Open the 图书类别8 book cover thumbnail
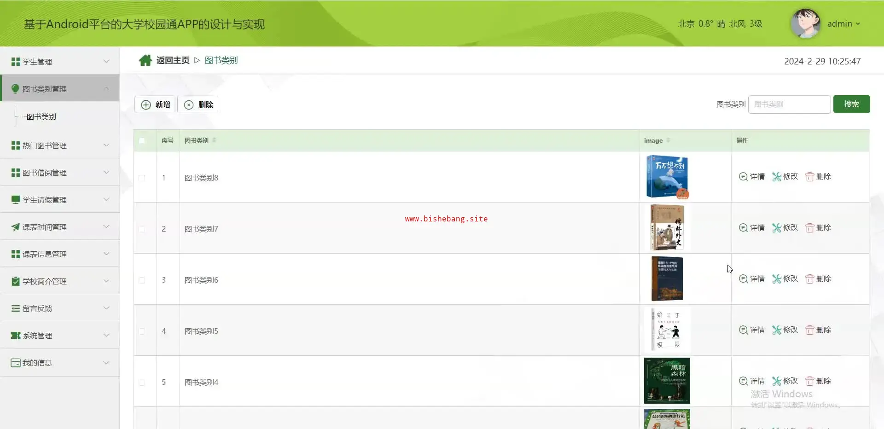Image resolution: width=884 pixels, height=429 pixels. tap(667, 177)
